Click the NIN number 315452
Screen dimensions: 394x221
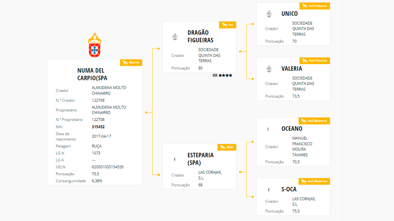coord(98,127)
